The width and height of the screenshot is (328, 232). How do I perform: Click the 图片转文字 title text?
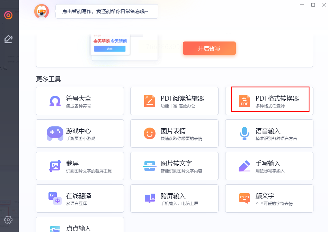tap(176, 164)
